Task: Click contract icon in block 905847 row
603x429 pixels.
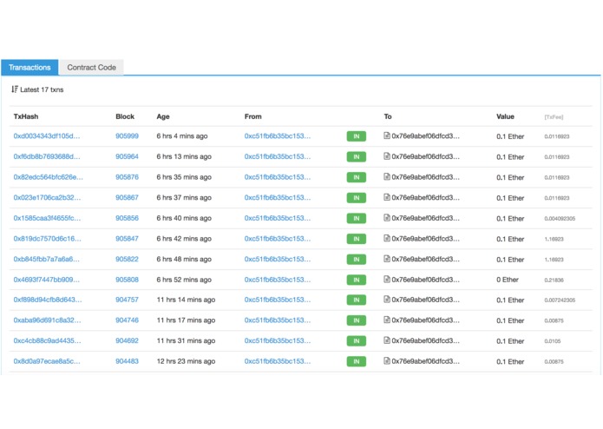Action: tap(387, 238)
